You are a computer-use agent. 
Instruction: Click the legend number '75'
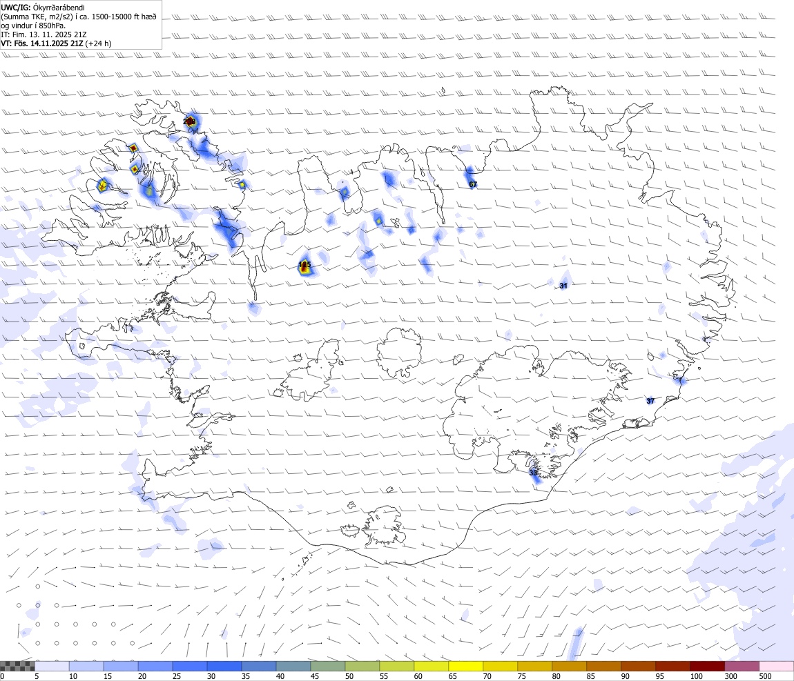pos(521,676)
